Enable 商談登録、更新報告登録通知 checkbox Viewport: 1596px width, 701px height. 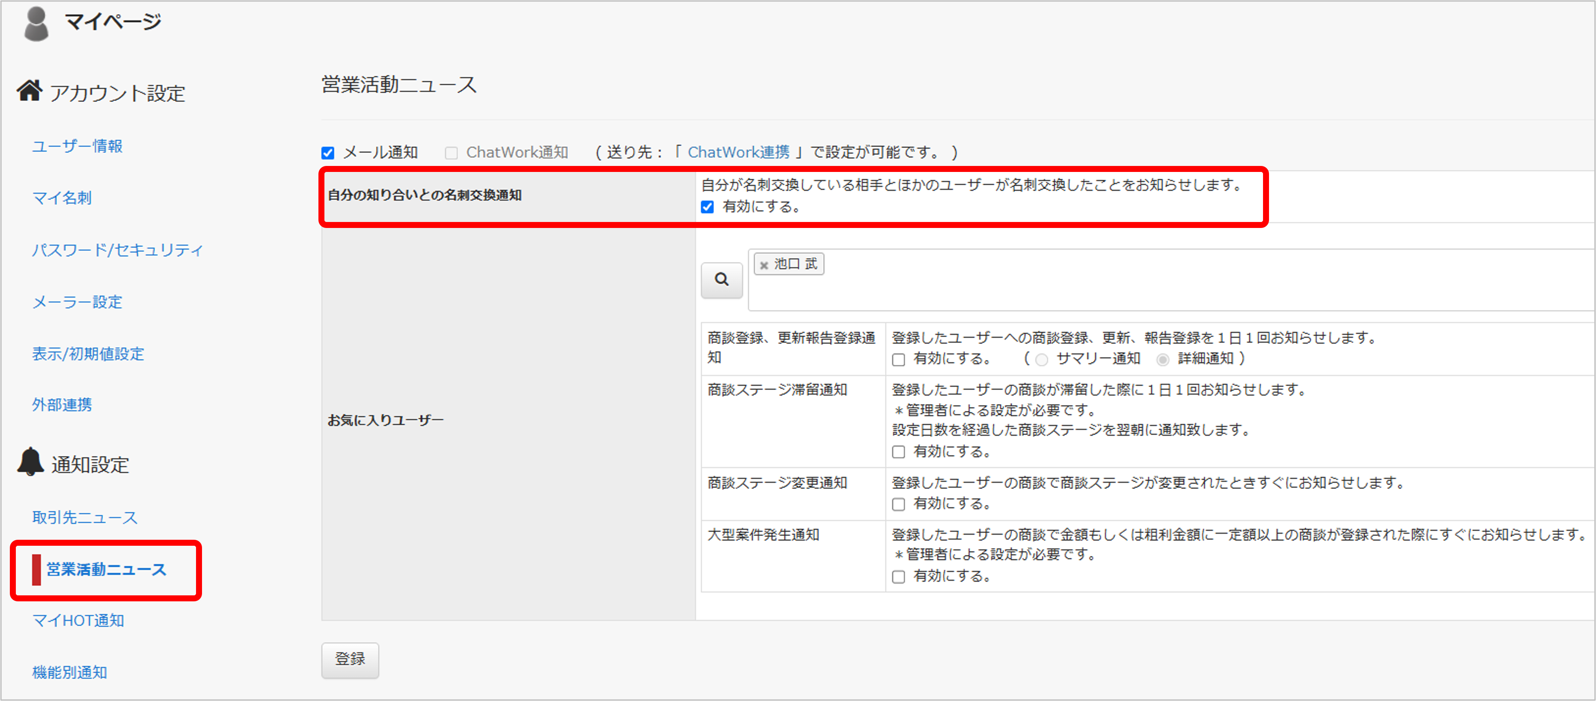pyautogui.click(x=898, y=359)
